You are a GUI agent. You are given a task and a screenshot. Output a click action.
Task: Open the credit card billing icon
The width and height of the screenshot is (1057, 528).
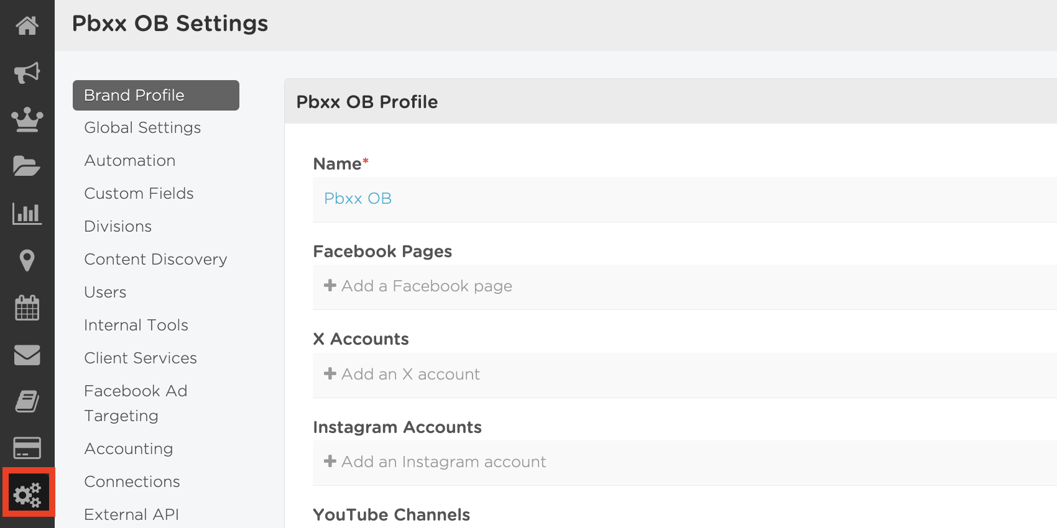(27, 448)
